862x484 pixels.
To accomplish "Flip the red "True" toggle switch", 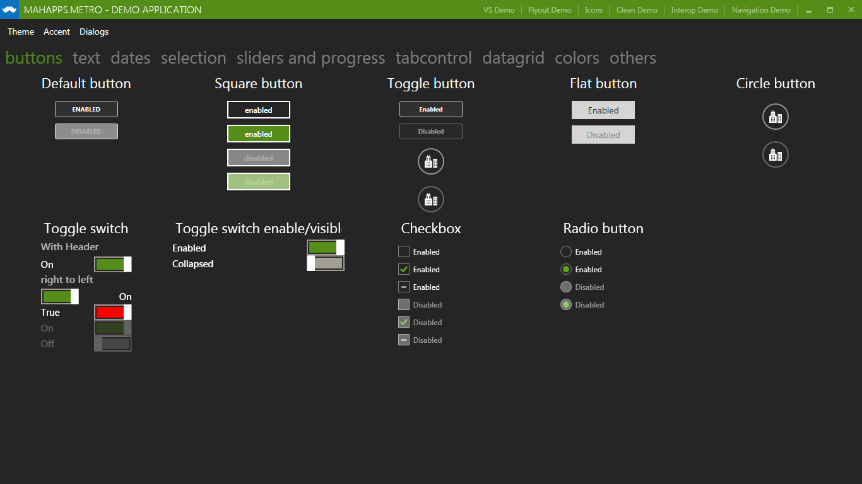I will 112,312.
